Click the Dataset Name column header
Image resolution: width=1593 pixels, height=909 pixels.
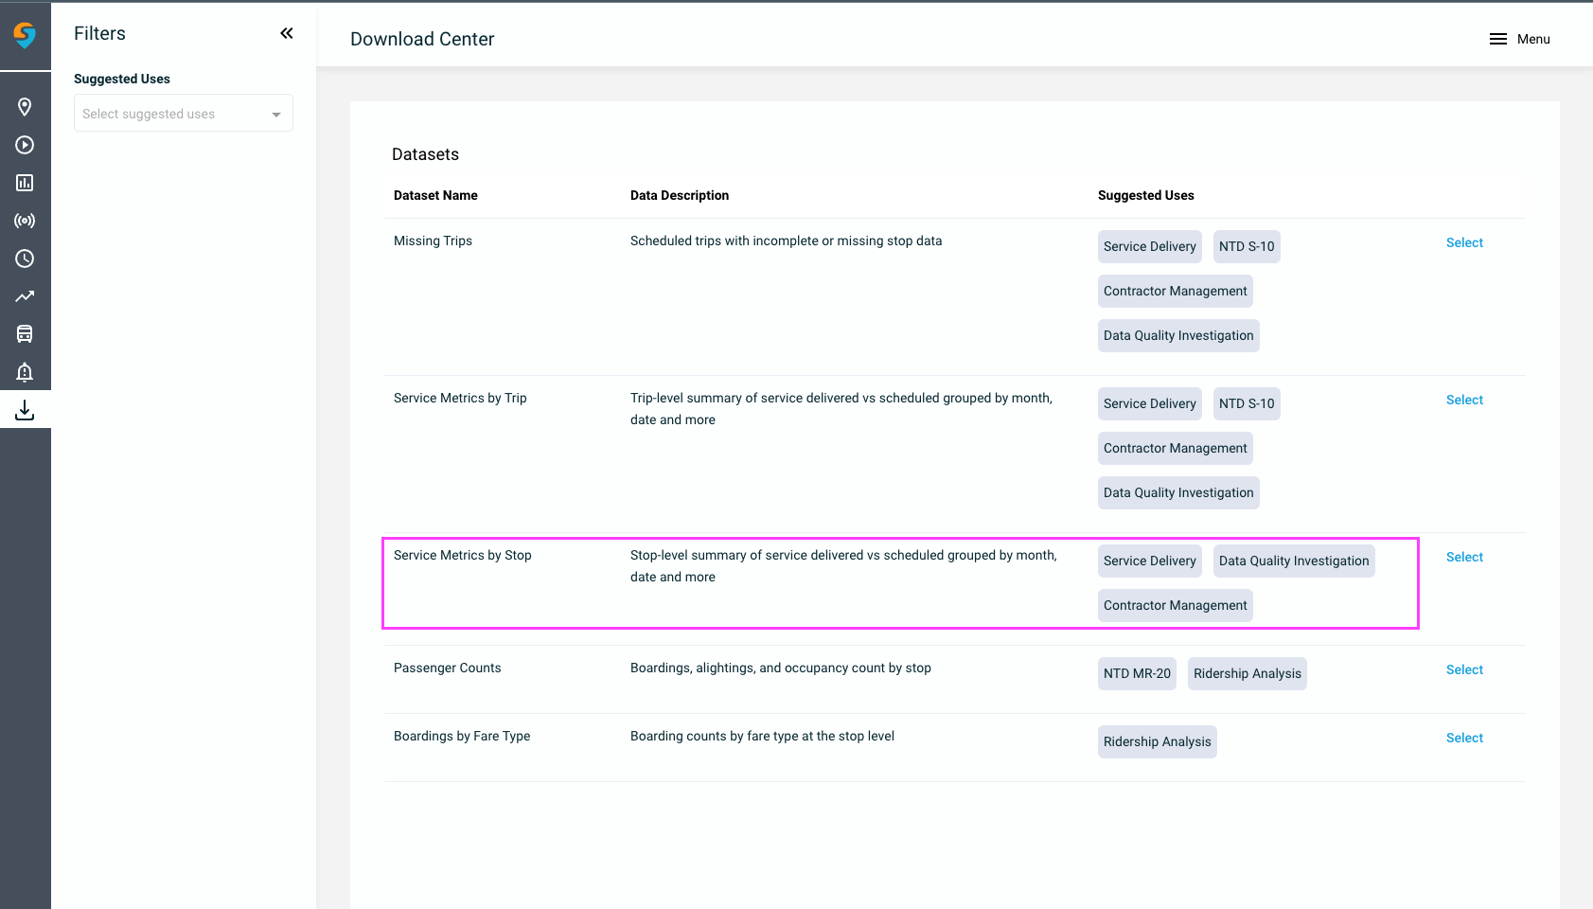click(x=435, y=195)
